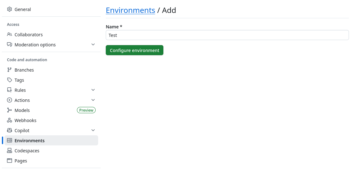Click the Branches git-branch icon
The height and width of the screenshot is (170, 354).
point(9,70)
